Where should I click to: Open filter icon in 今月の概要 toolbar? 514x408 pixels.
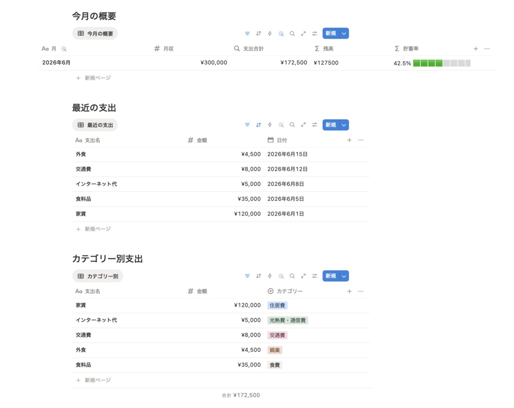247,34
